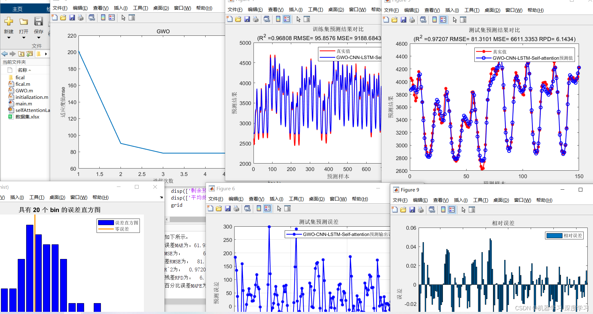The width and height of the screenshot is (593, 314).
Task: Open Property Inspector in GWO figure toolbar
Action: (x=132, y=17)
